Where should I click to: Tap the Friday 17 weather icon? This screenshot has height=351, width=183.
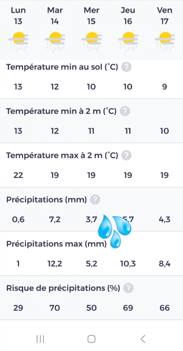coord(165,42)
